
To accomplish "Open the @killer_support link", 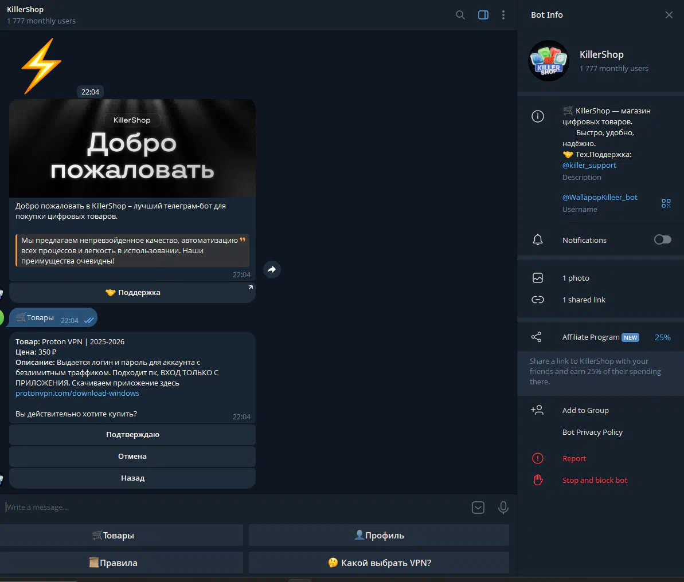I will 589,165.
